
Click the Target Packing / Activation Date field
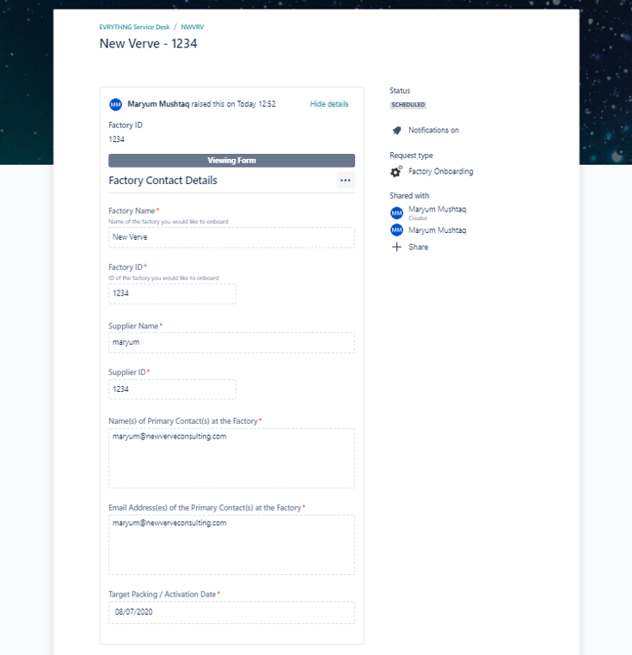(231, 612)
